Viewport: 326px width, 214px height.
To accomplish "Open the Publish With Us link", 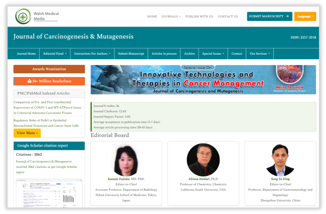I will (x=199, y=16).
